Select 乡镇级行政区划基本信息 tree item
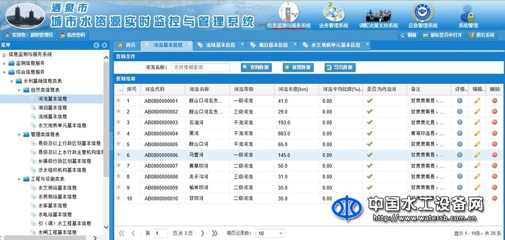The width and height of the screenshot is (505, 240). [65, 161]
